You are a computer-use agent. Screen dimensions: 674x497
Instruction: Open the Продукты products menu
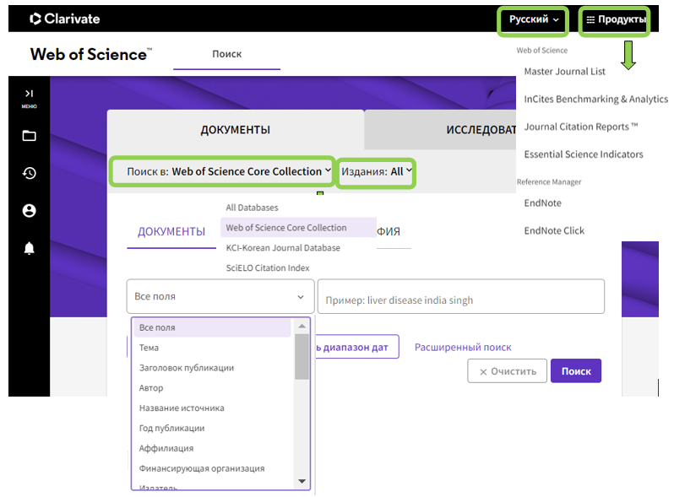(x=614, y=19)
